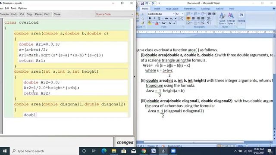Open the Source Code view dropdown
Screen dimensions: 276x155
coord(115,14)
